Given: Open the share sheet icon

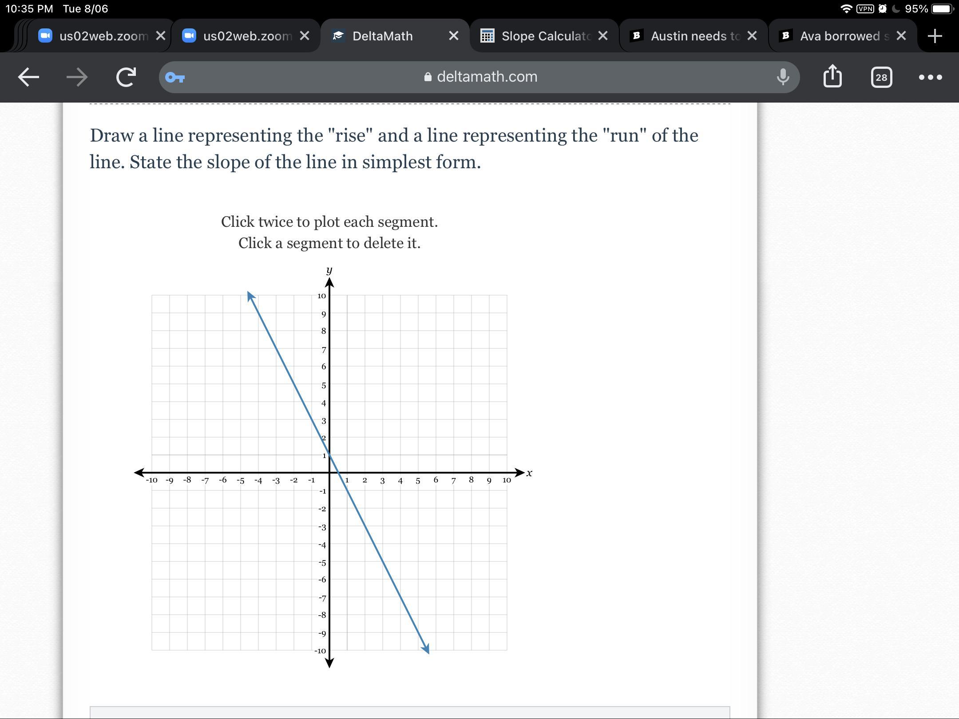Looking at the screenshot, I should point(832,76).
